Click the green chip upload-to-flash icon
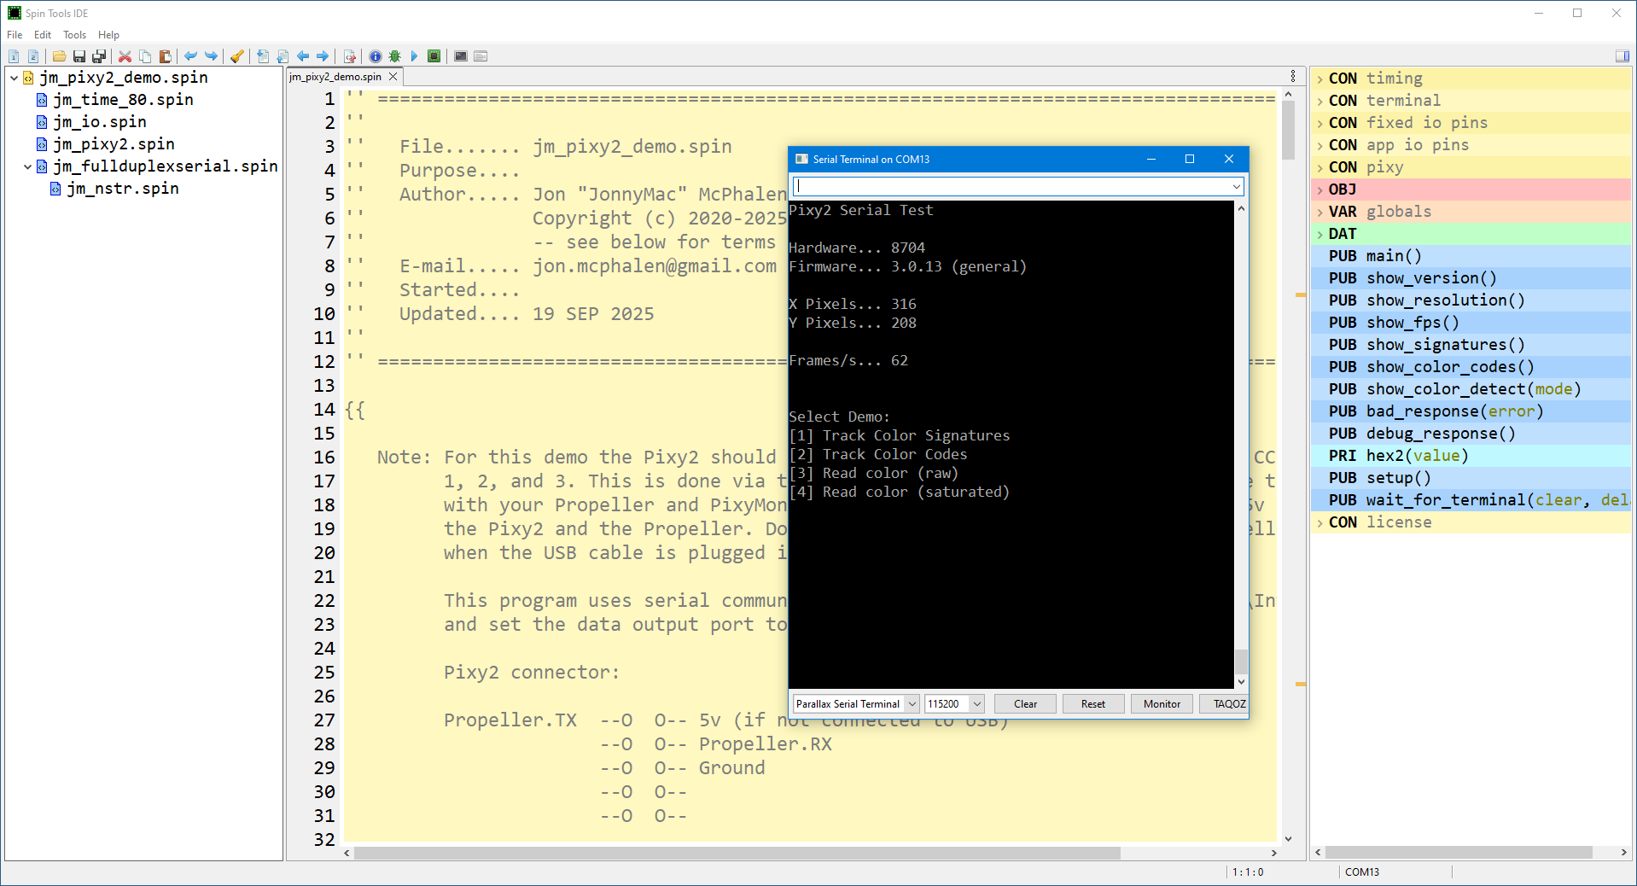This screenshot has width=1637, height=886. (x=434, y=56)
